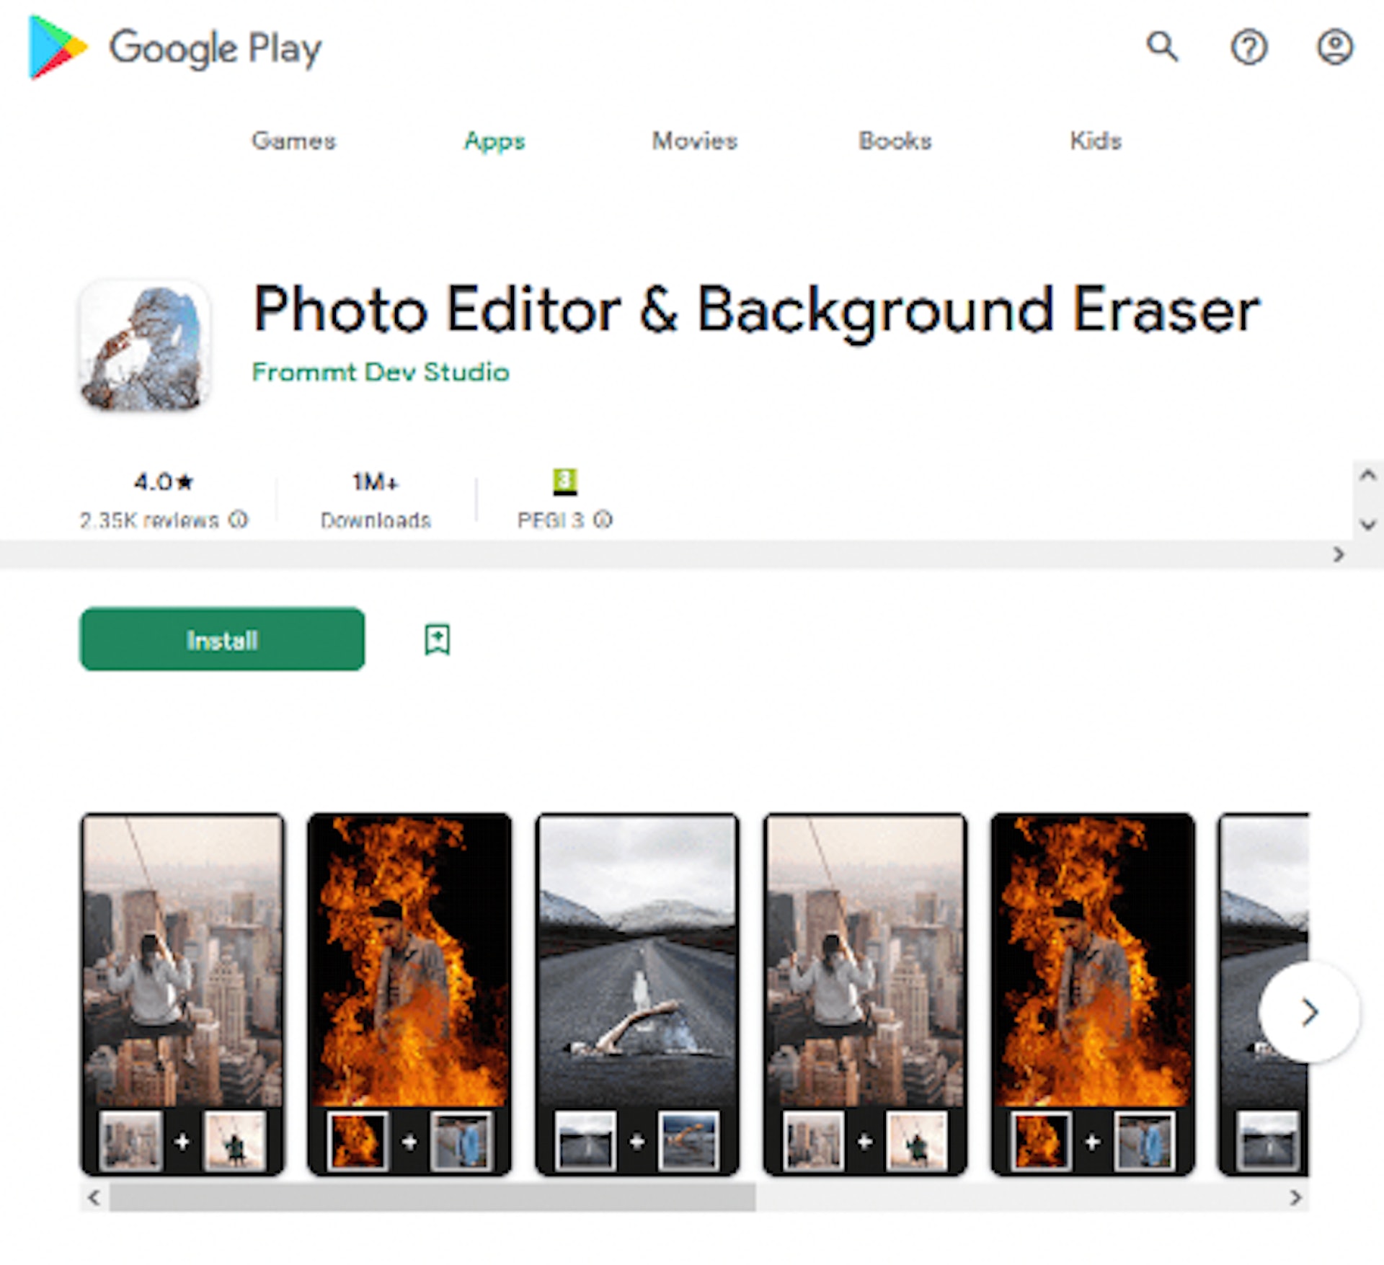The height and width of the screenshot is (1265, 1384).
Task: Click info icon beside 2.35K reviews
Action: [239, 519]
